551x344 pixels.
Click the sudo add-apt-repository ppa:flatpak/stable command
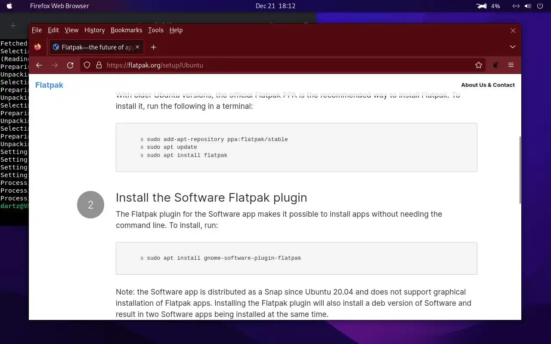pyautogui.click(x=217, y=139)
